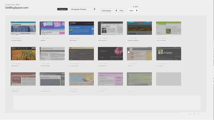The image size is (214, 120).
Task: Open the maroon red theme thumbnail
Action: point(23,79)
